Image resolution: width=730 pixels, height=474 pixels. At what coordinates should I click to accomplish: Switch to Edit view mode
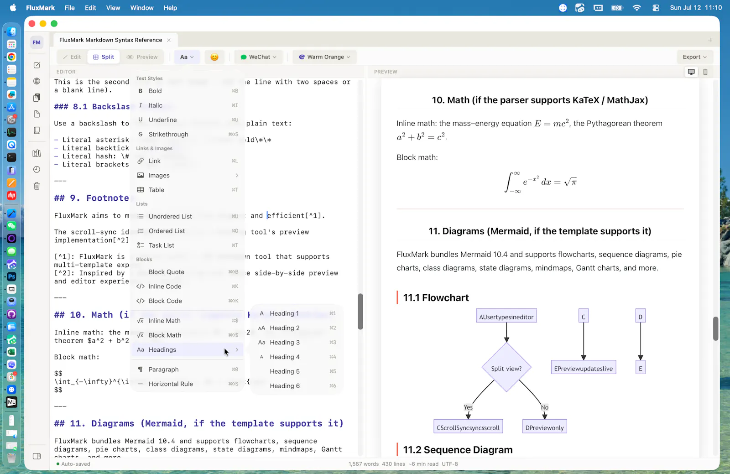pyautogui.click(x=72, y=57)
